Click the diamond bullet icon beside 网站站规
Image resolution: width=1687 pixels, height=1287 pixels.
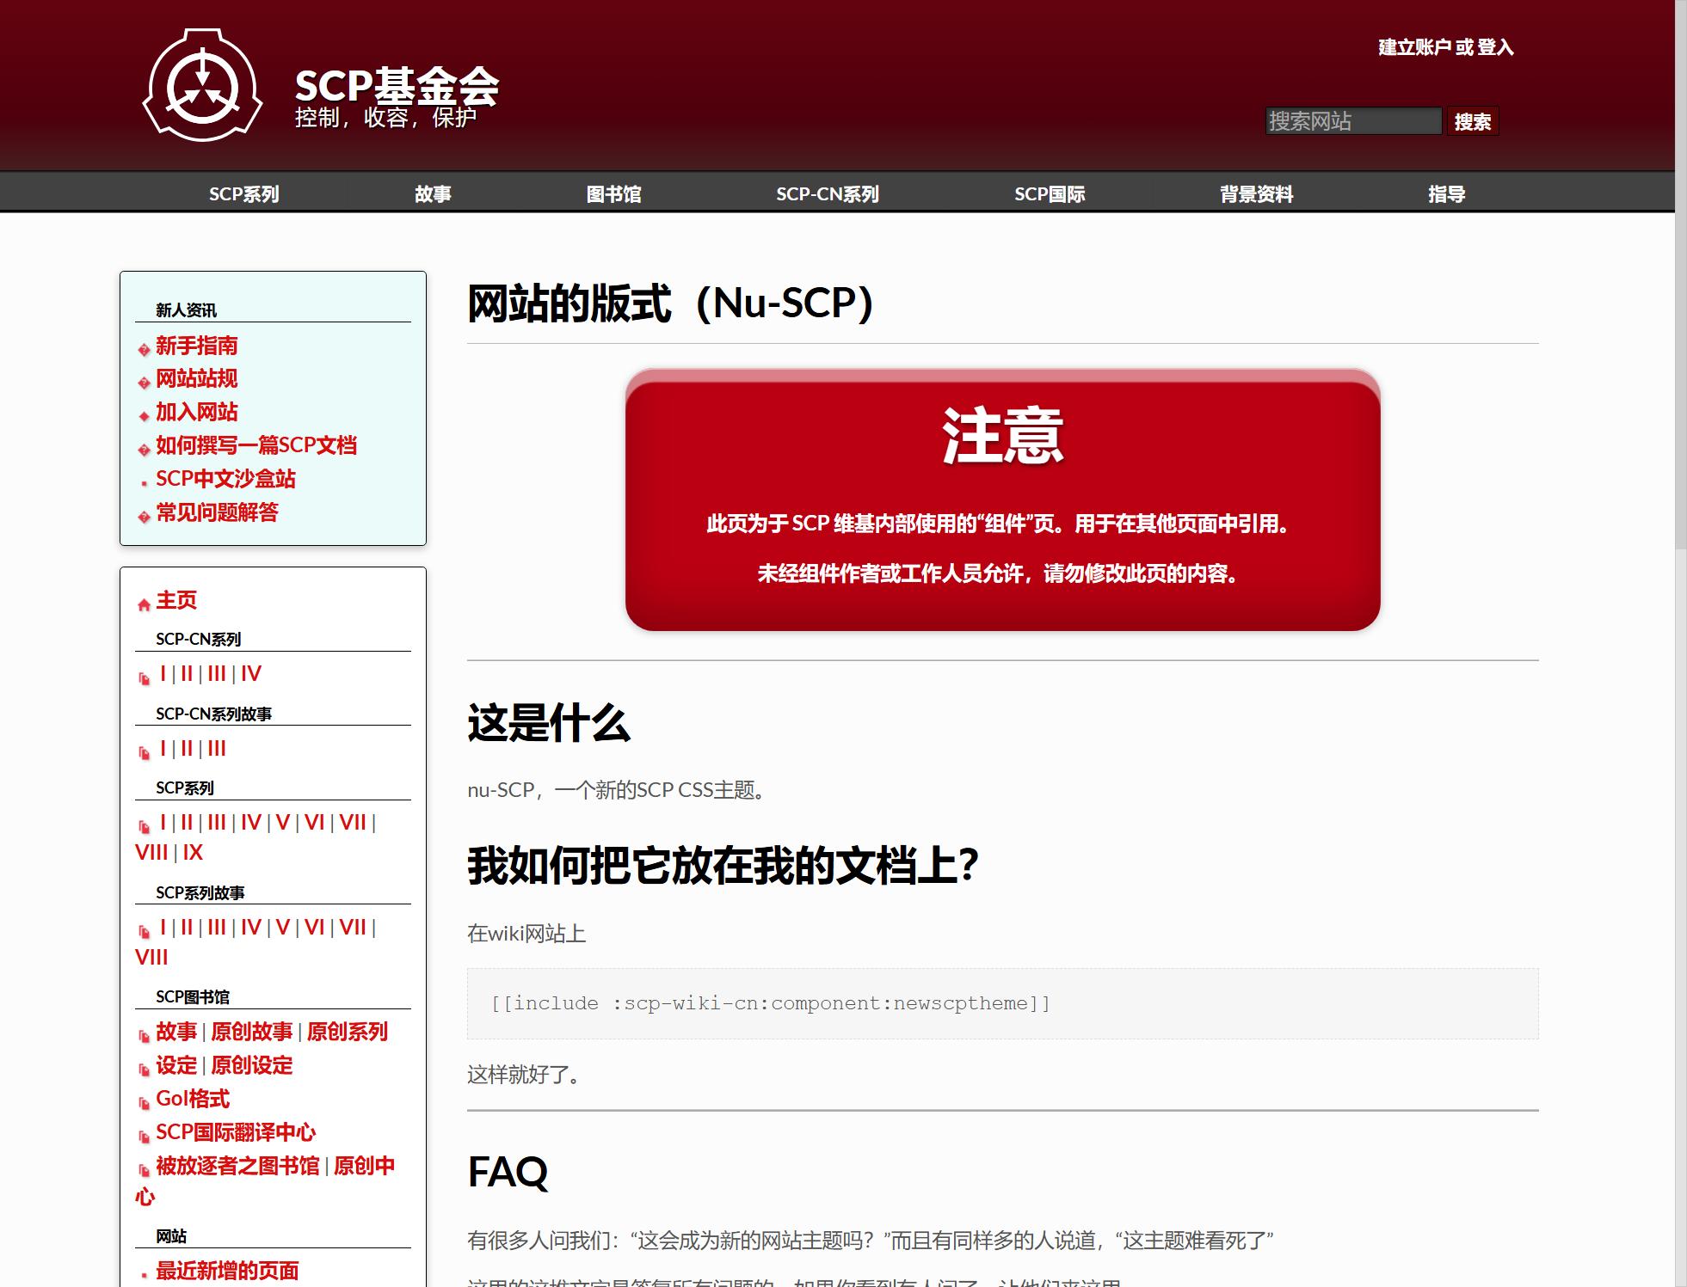click(144, 383)
